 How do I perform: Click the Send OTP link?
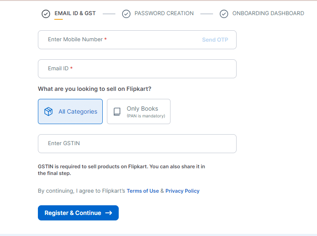(215, 40)
